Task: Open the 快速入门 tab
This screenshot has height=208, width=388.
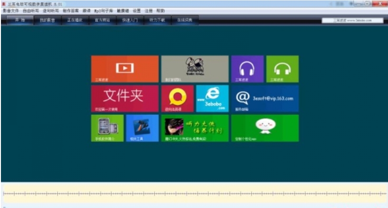Action: pyautogui.click(x=130, y=20)
